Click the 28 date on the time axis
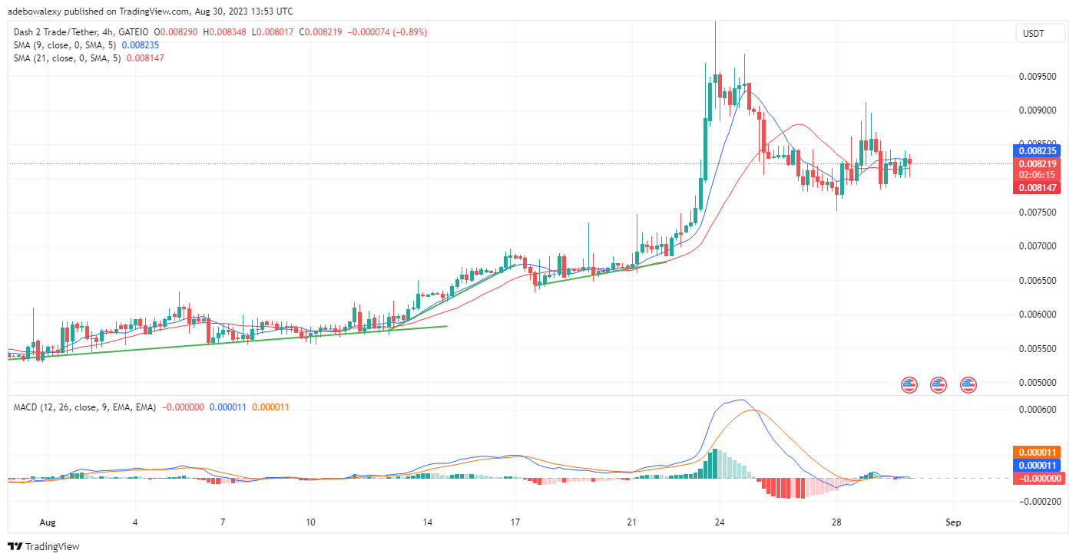This screenshot has width=1076, height=560. coord(836,521)
